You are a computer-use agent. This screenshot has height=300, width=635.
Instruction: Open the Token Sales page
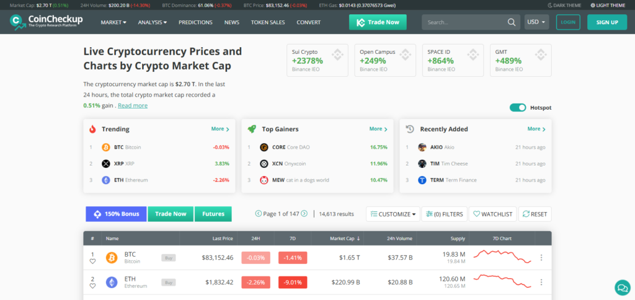[268, 22]
